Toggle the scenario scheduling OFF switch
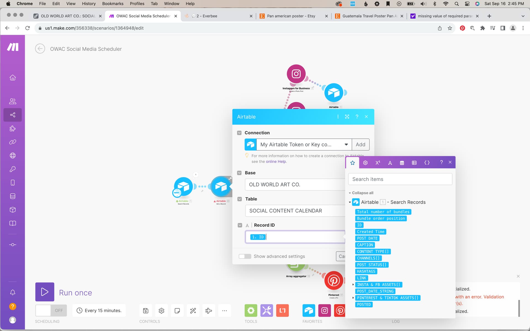This screenshot has height=331, width=530. click(x=51, y=311)
